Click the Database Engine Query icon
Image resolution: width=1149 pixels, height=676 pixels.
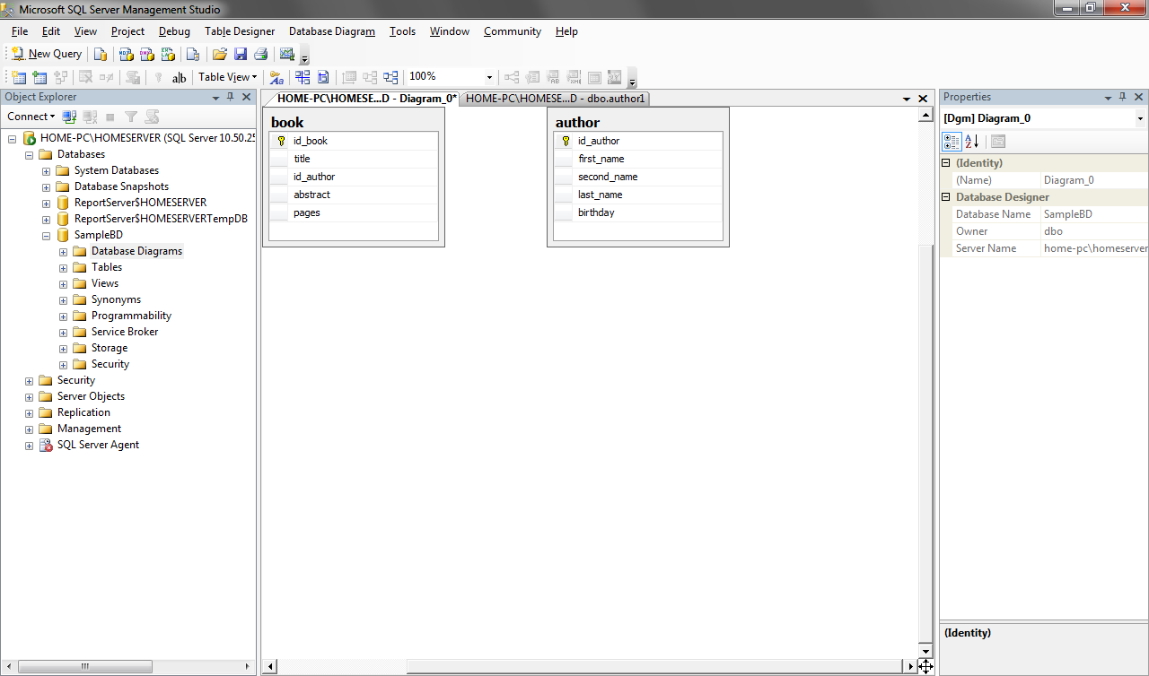[x=101, y=54]
